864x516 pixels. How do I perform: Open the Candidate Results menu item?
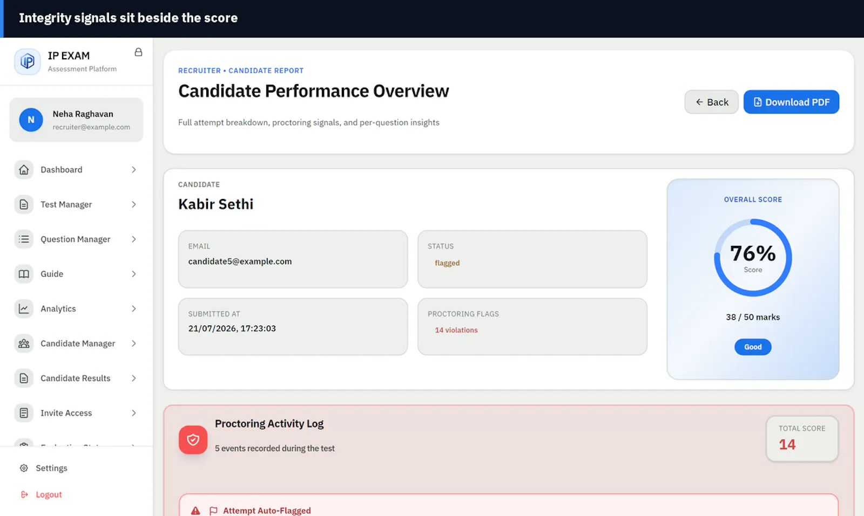[76, 378]
